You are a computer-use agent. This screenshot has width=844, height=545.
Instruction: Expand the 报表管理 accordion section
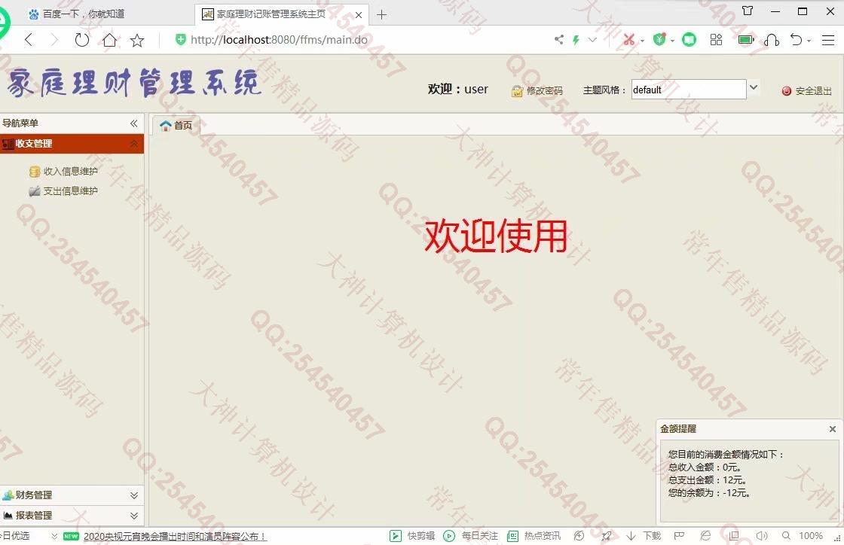tap(134, 516)
